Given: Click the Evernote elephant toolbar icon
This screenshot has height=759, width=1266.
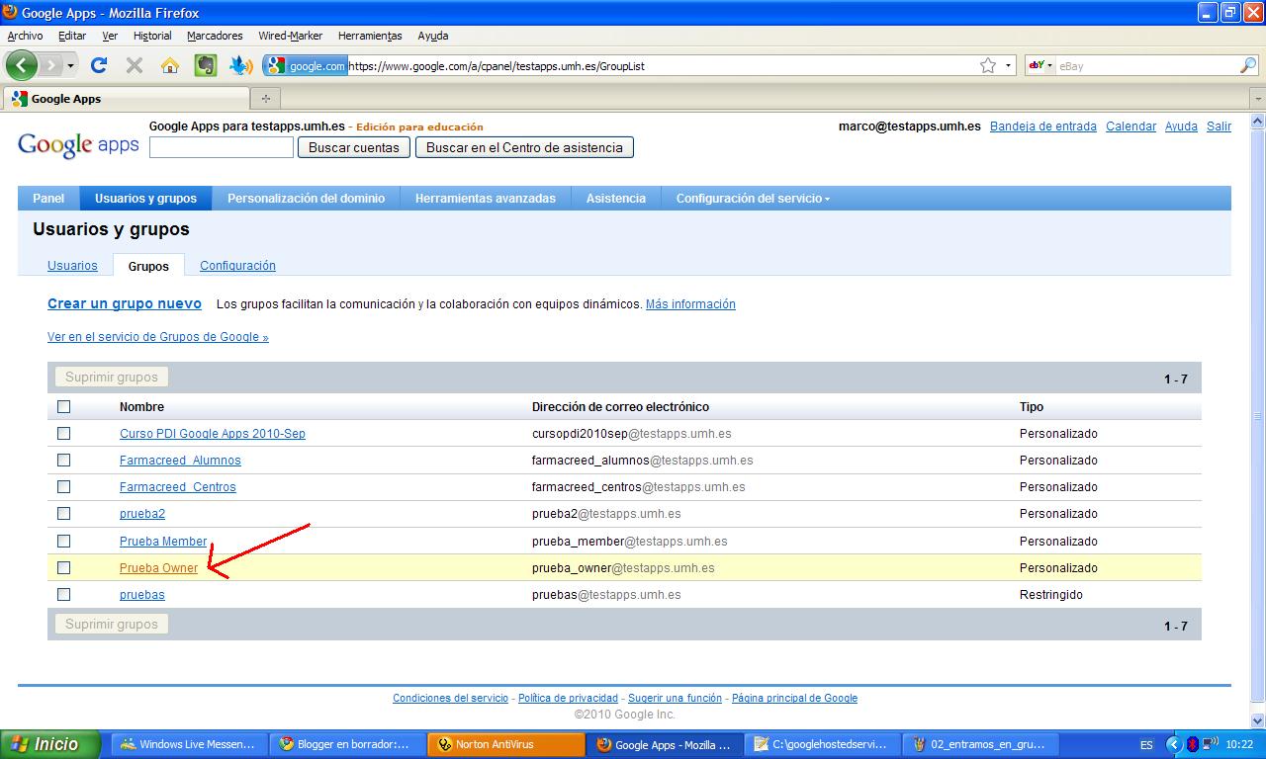Looking at the screenshot, I should click(206, 65).
